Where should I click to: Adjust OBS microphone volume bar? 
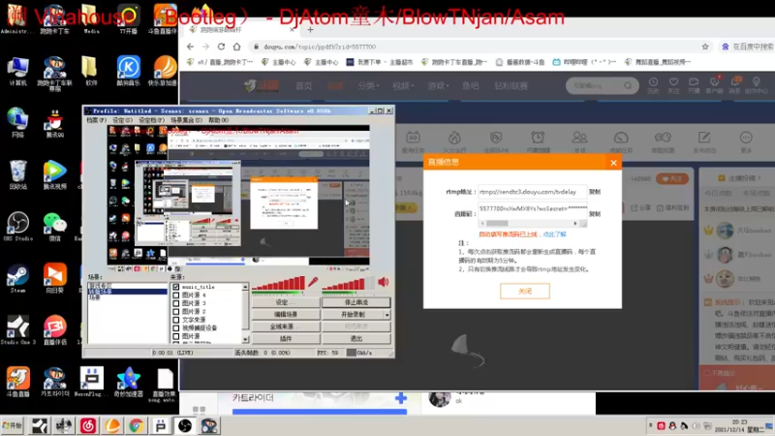(x=278, y=283)
